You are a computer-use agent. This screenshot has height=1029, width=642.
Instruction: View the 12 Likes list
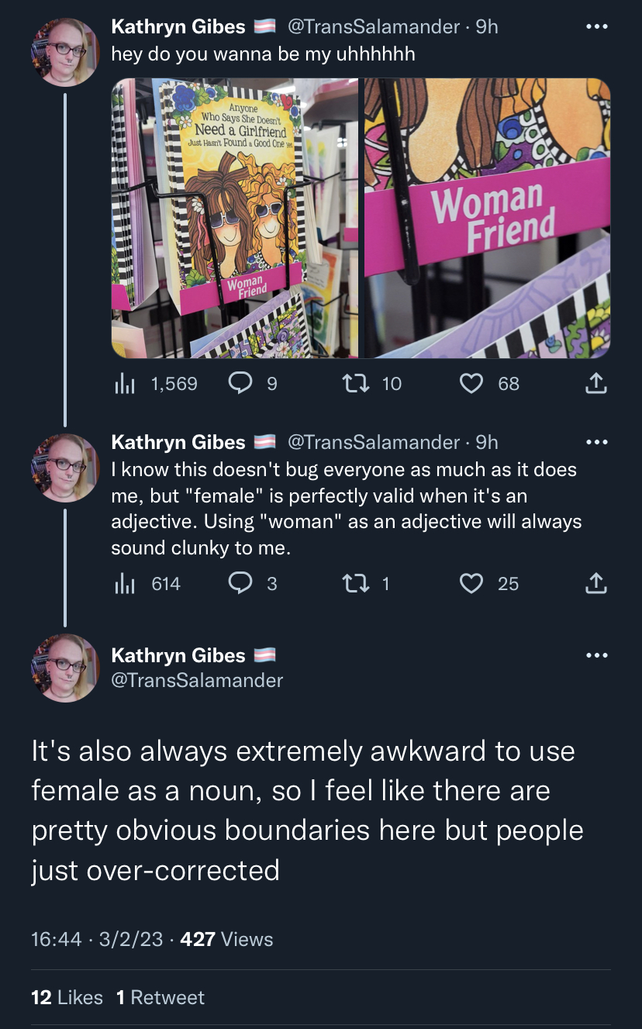click(x=67, y=997)
